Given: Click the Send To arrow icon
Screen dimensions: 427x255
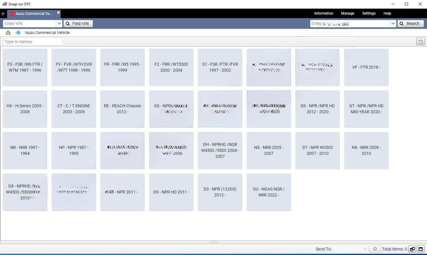Looking at the screenshot, I should coord(375,249).
